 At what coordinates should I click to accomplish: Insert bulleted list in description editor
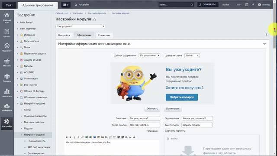pyautogui.click(x=114, y=137)
